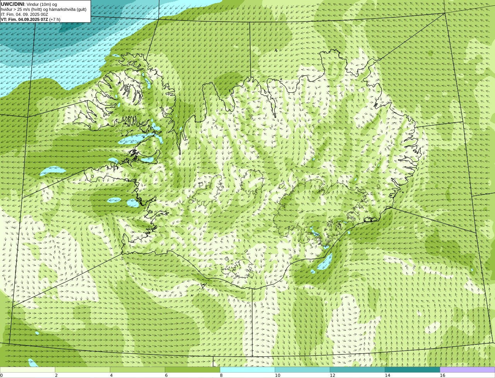495x378 pixels.
Task: Click the scale label '10'
Action: click(278, 375)
